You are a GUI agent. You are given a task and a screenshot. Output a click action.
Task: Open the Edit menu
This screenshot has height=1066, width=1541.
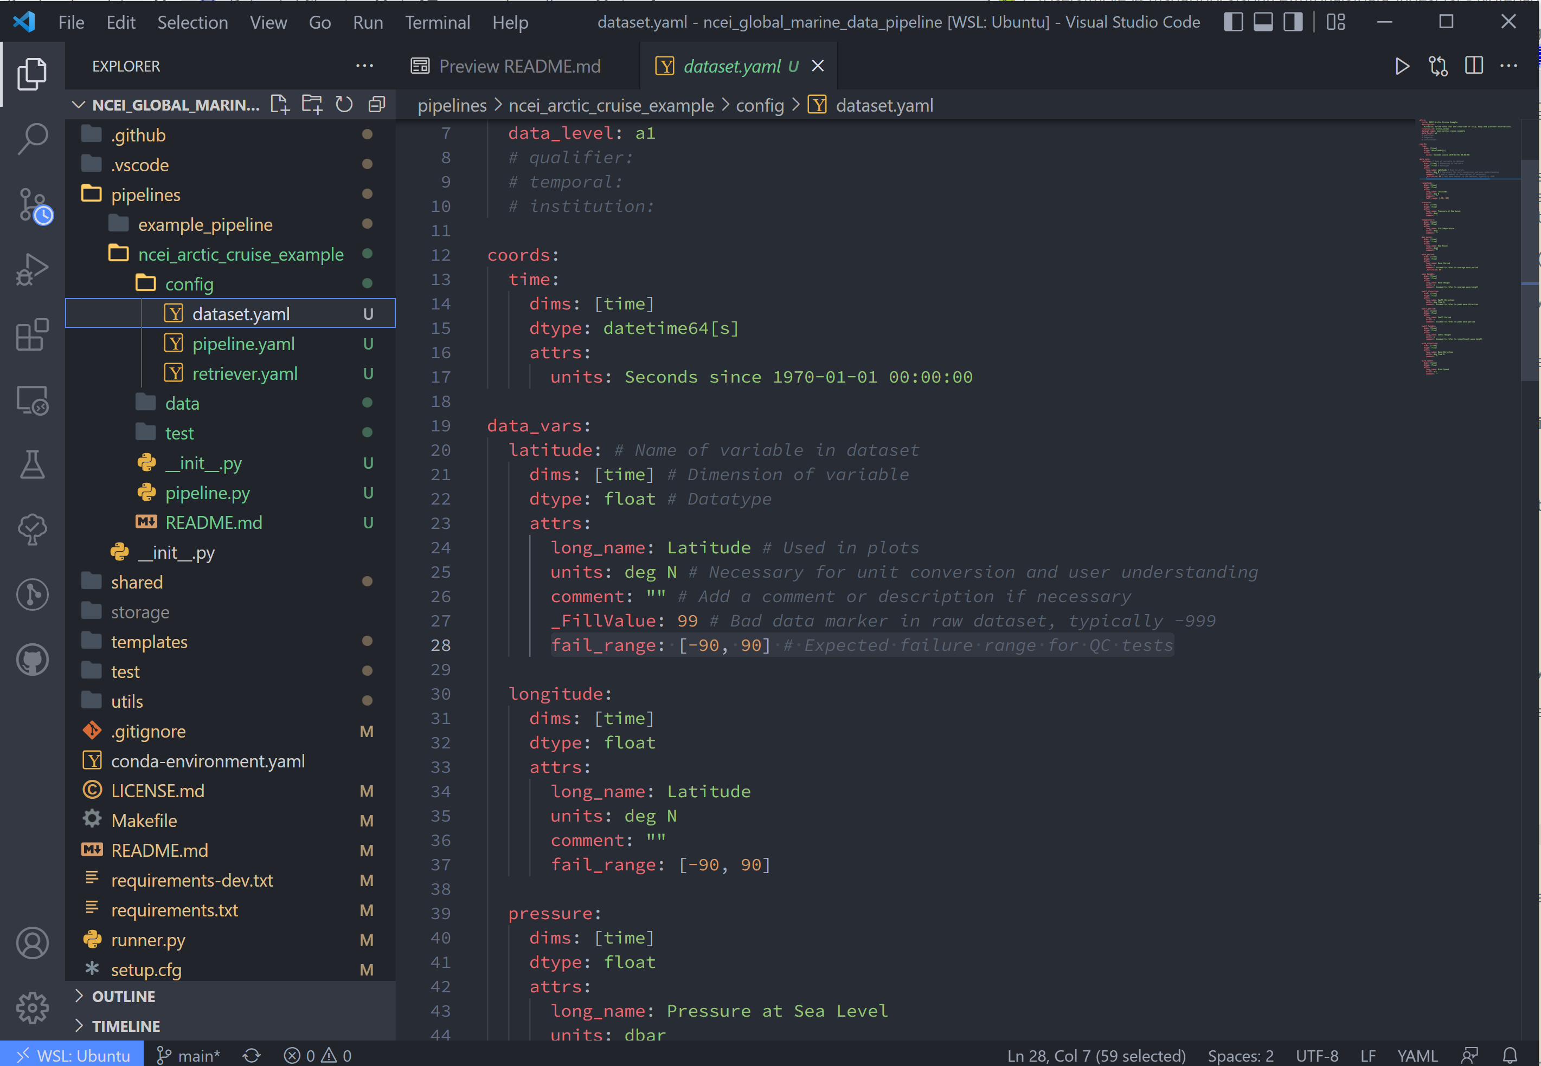(x=121, y=23)
